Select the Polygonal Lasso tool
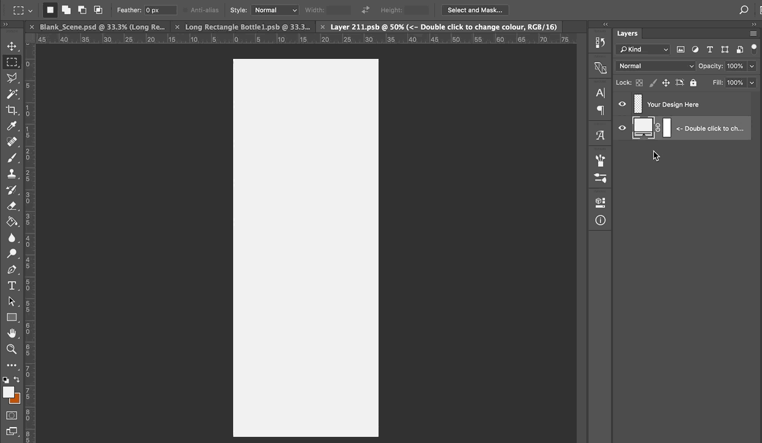The height and width of the screenshot is (443, 762). (x=12, y=78)
